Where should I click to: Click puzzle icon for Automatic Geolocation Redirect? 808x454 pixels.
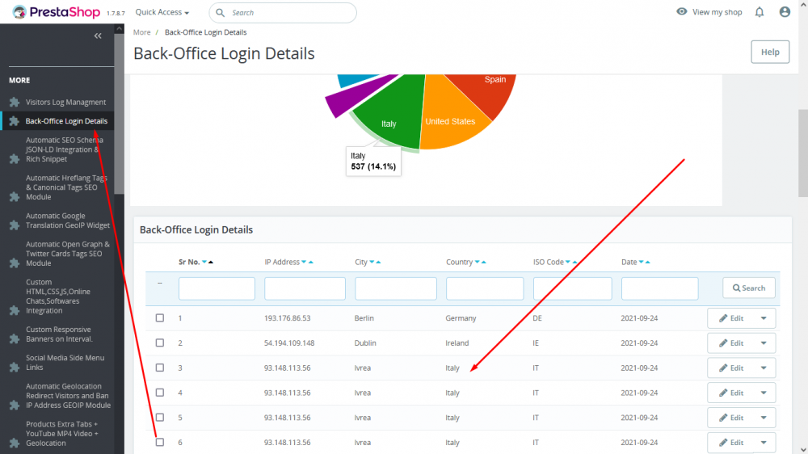(15, 405)
